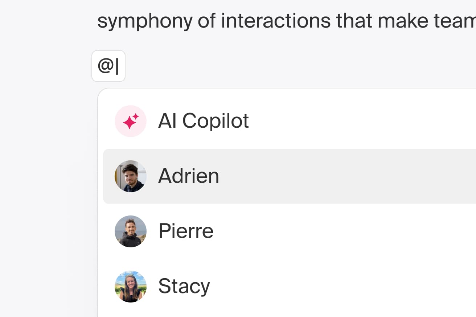This screenshot has height=317, width=476.
Task: Click the pink AI Copilot sparkle icon
Action: 131,121
